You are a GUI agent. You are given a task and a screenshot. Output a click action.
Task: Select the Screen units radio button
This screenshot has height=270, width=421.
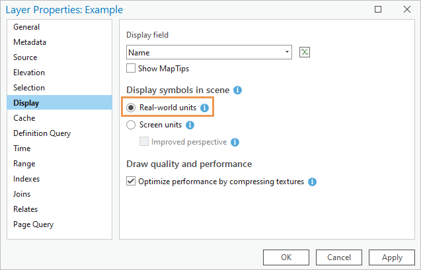pos(131,124)
